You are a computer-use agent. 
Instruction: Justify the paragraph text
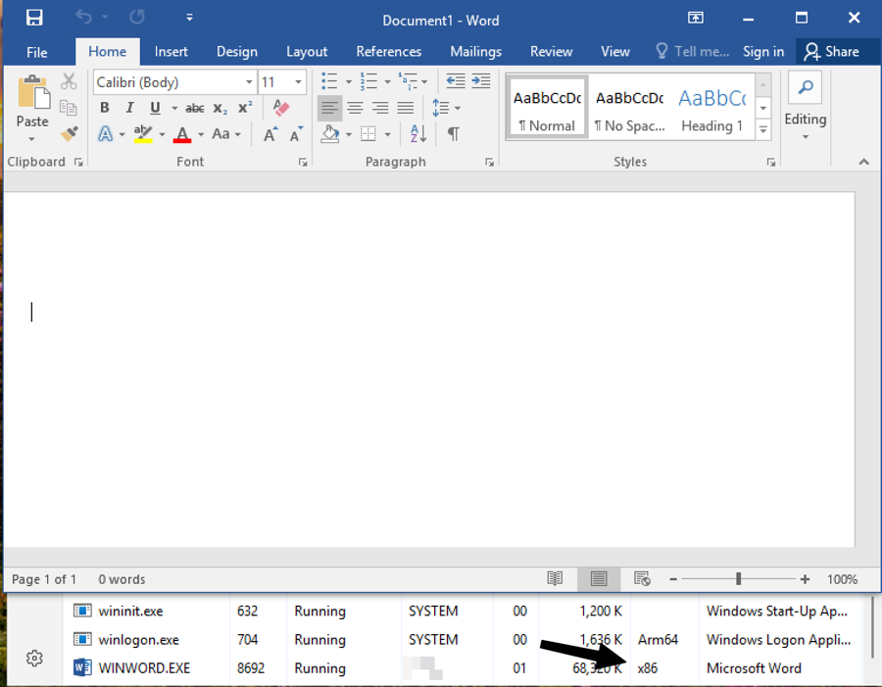[x=406, y=108]
